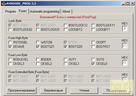
Task: Open the About tab
Action: click(x=66, y=11)
